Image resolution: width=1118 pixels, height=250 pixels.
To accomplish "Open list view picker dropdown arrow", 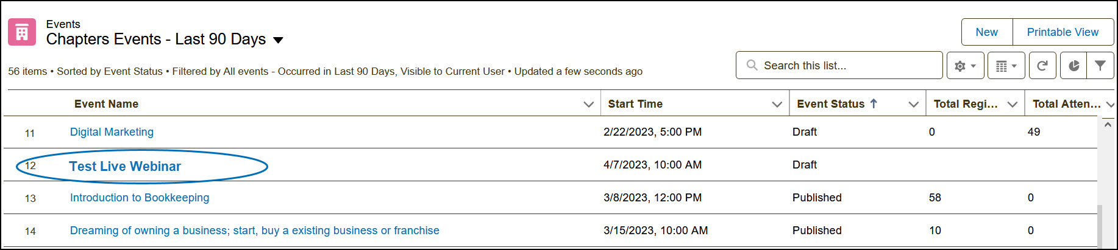I will 278,40.
